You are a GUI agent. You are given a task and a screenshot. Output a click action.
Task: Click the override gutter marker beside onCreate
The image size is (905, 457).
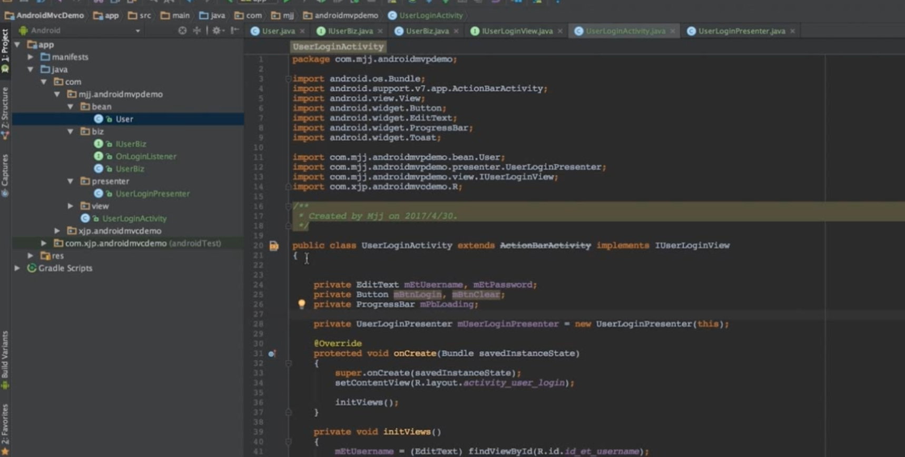pos(272,353)
